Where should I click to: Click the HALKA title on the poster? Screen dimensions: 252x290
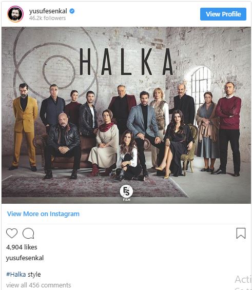coord(126,62)
